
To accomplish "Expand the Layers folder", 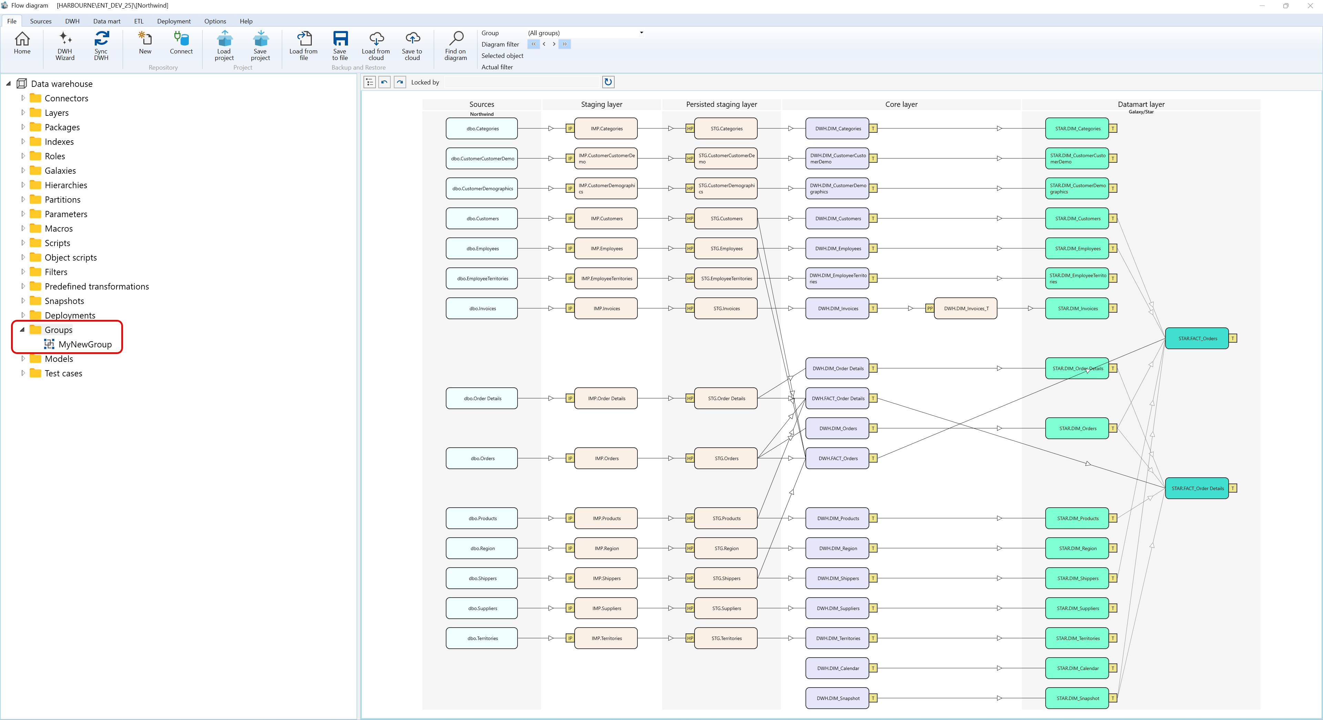I will tap(23, 113).
